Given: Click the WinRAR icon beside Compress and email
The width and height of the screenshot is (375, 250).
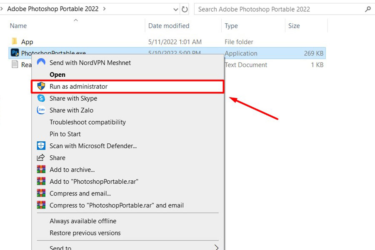Looking at the screenshot, I should click(x=41, y=193).
